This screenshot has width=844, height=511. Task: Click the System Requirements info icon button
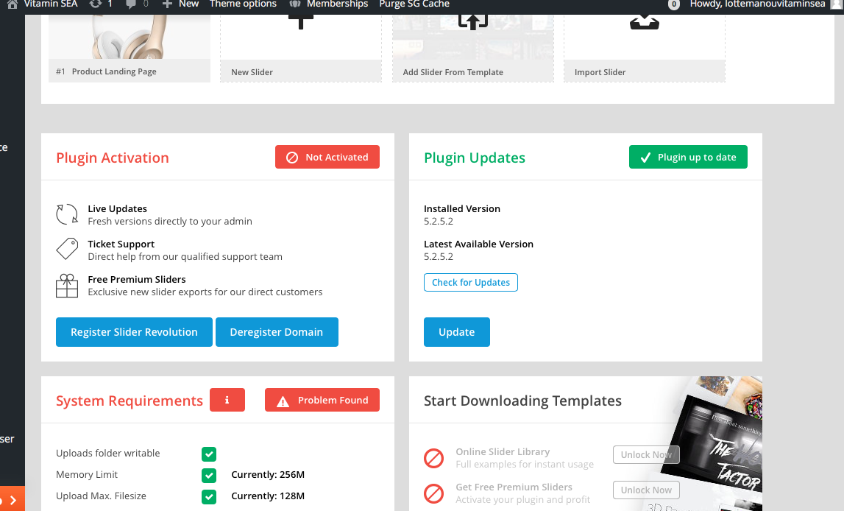[x=227, y=400]
